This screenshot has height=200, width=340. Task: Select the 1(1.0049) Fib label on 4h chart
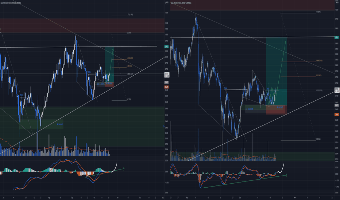point(318,12)
